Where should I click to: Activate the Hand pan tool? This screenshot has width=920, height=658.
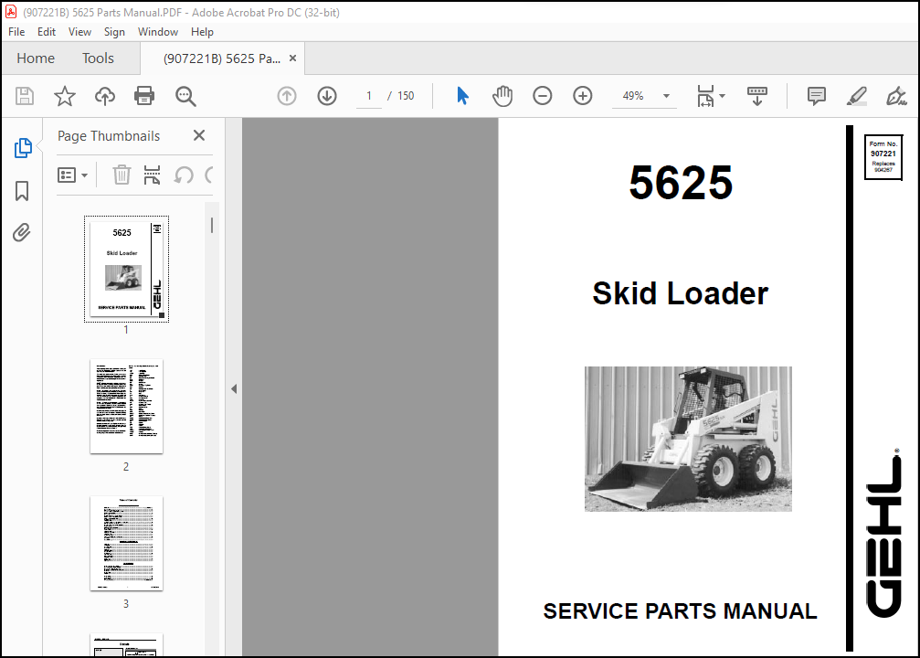(502, 96)
